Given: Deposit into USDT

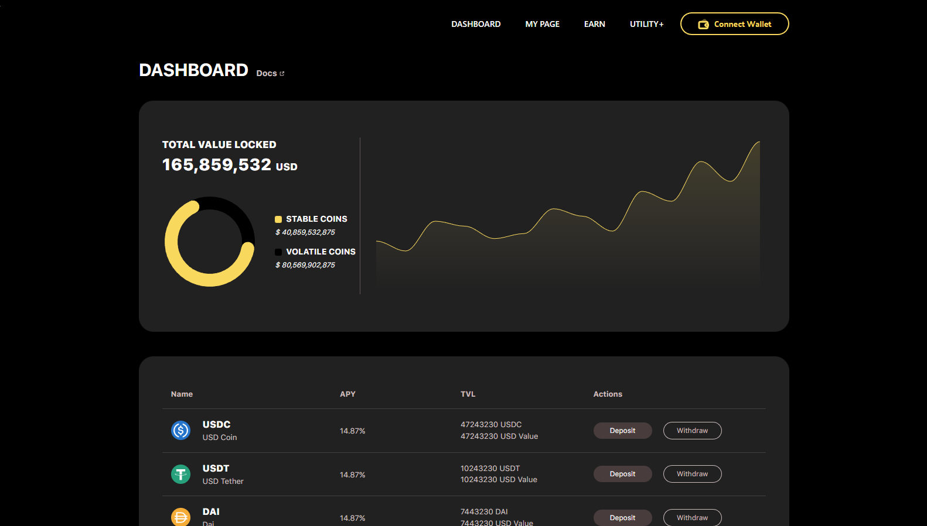Looking at the screenshot, I should (x=622, y=474).
